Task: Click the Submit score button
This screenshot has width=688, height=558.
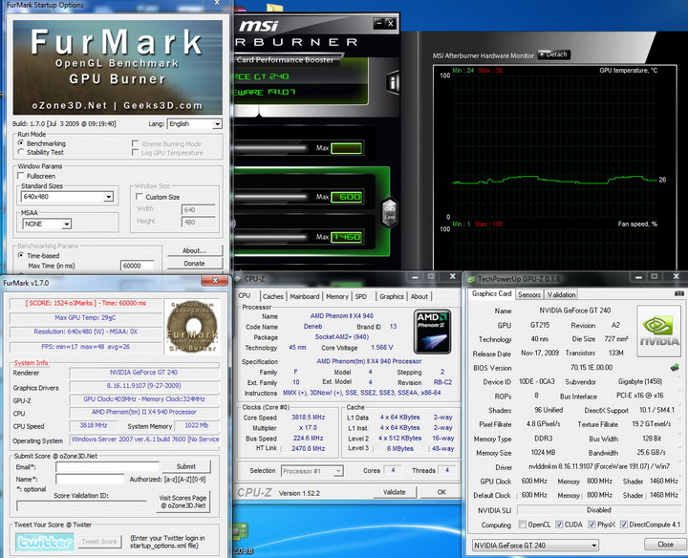Action: (x=186, y=466)
